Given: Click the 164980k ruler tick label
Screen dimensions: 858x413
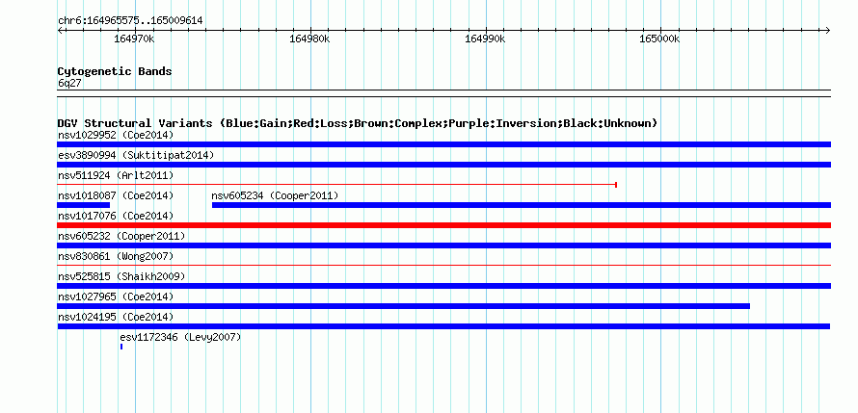Looking at the screenshot, I should [x=309, y=39].
